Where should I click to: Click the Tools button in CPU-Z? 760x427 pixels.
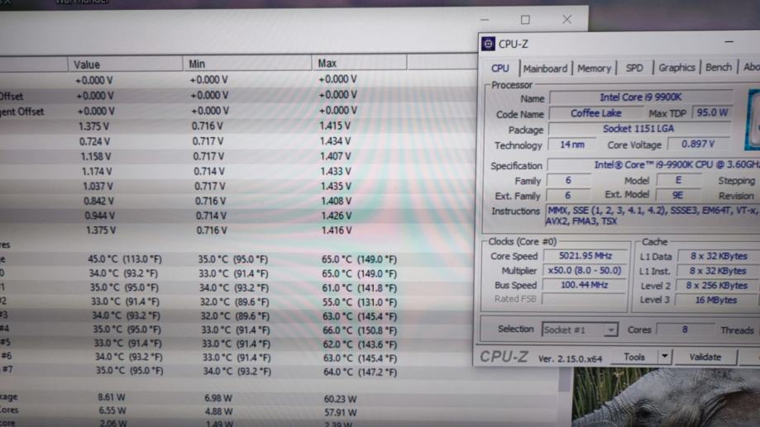(634, 357)
